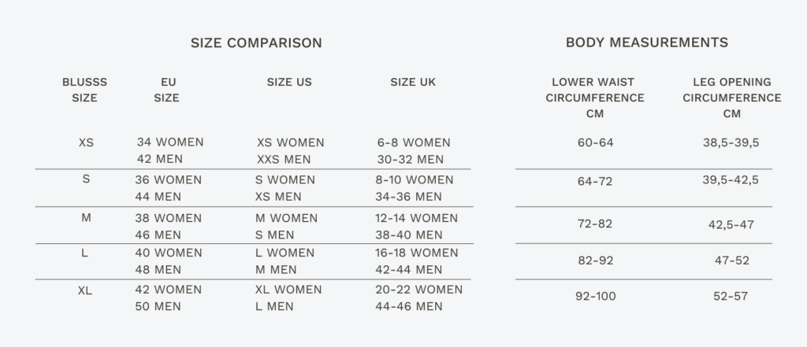Image resolution: width=807 pixels, height=347 pixels.
Task: Select the 72-82 waist measurement
Action: 595,224
